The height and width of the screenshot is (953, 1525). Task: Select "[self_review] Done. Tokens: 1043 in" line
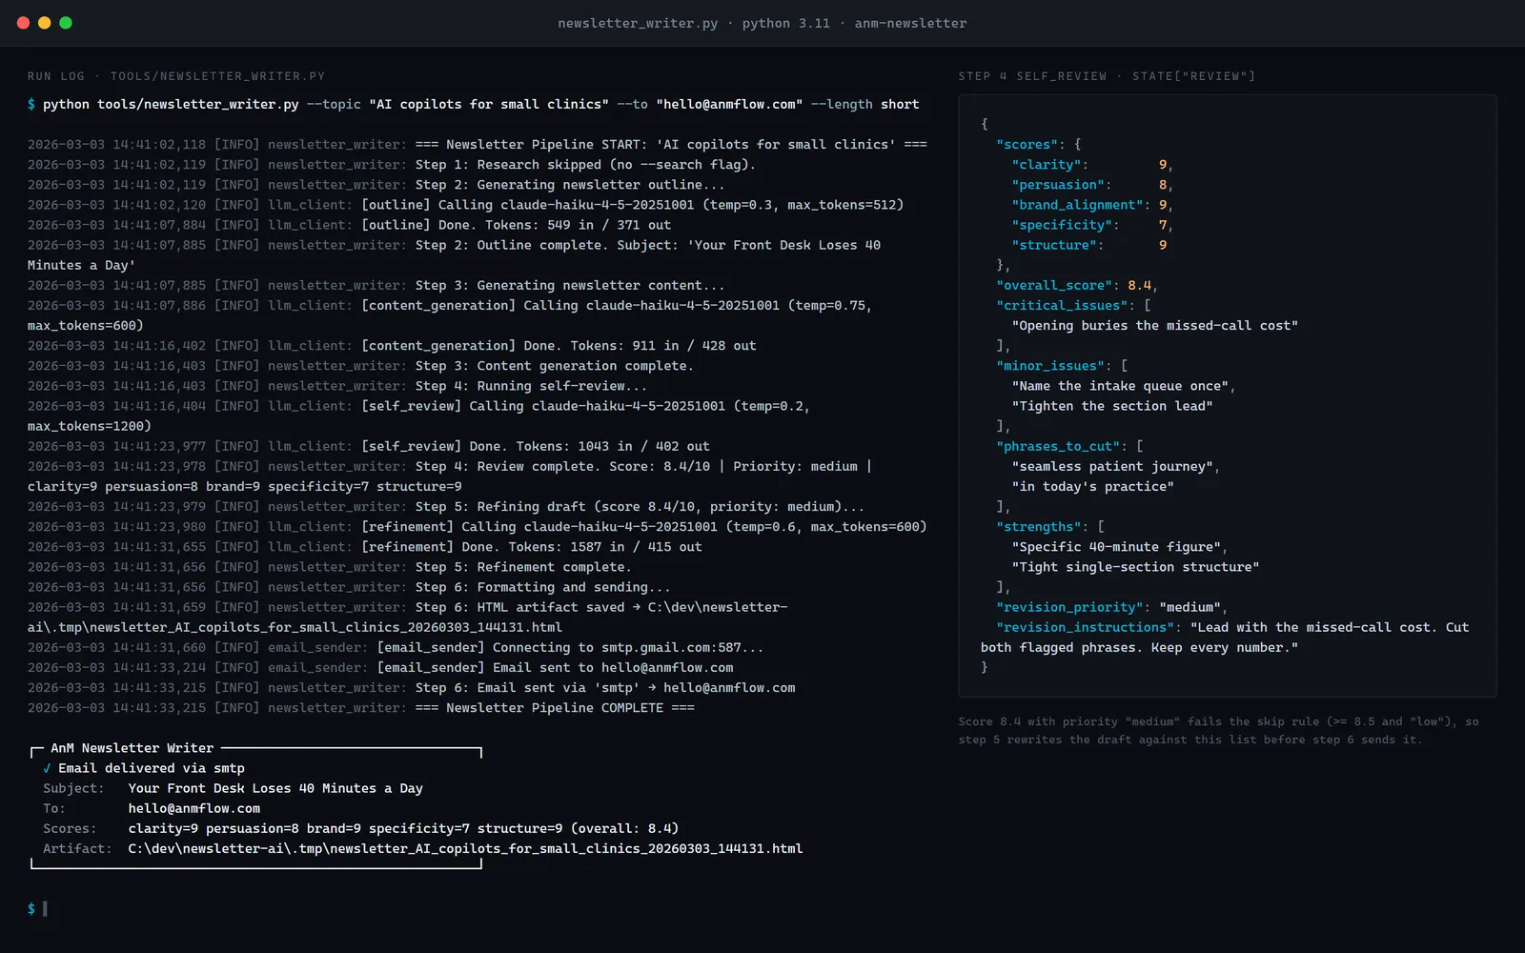tap(369, 446)
